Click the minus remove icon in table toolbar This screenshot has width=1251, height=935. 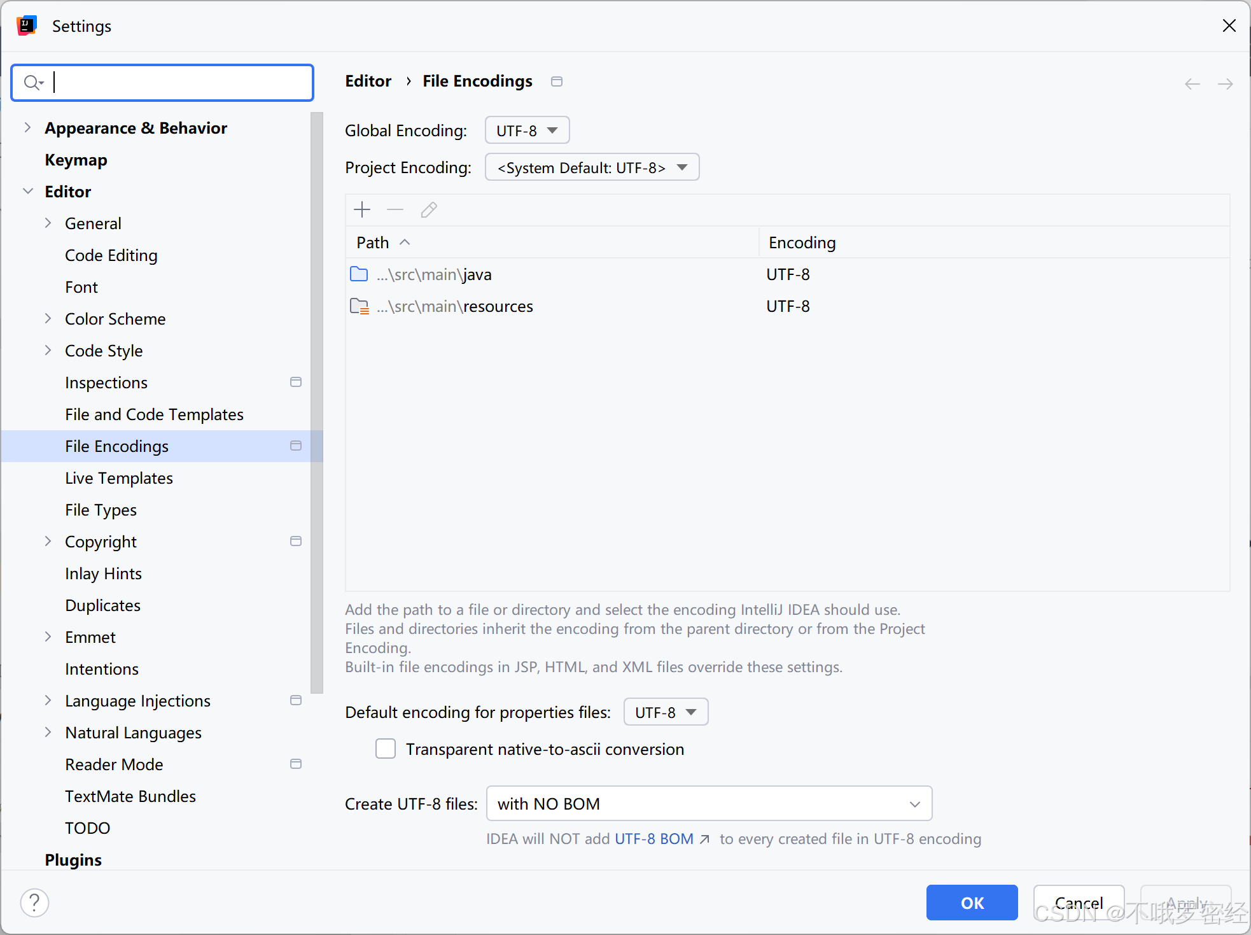395,209
